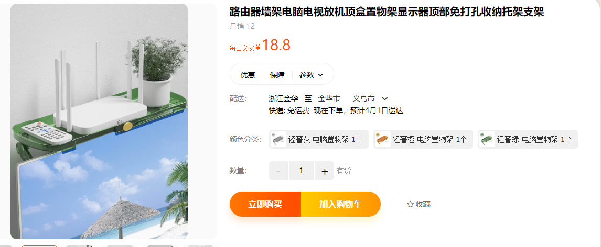Select the orange shelf swatch icon
This screenshot has height=247, width=601.
click(383, 139)
